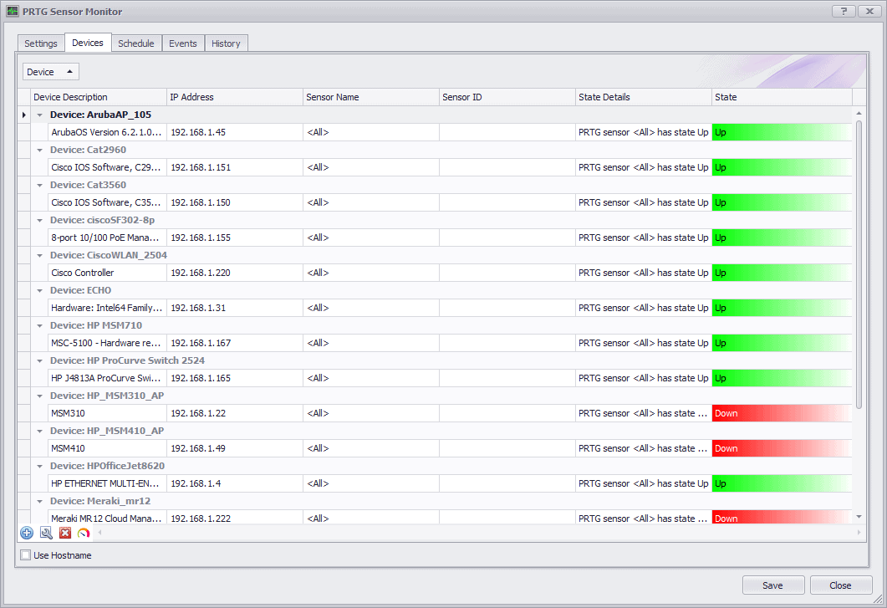Collapse the Device: ECHO group
This screenshot has width=887, height=608.
(39, 290)
